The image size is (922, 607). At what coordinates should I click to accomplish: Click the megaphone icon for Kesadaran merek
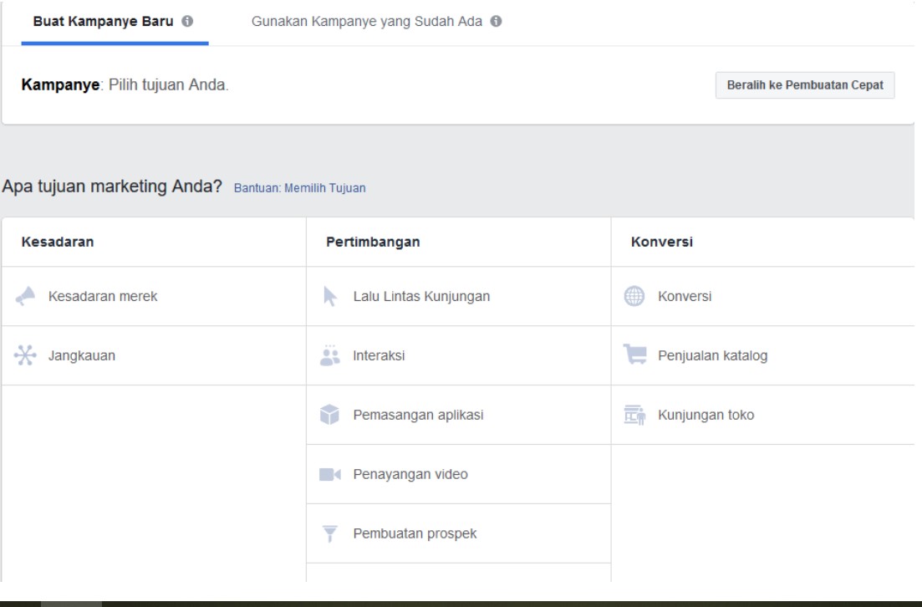click(x=25, y=296)
